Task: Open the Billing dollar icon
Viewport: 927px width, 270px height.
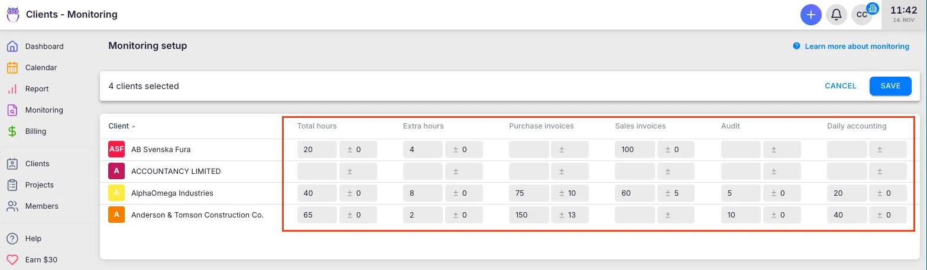Action: 12,131
